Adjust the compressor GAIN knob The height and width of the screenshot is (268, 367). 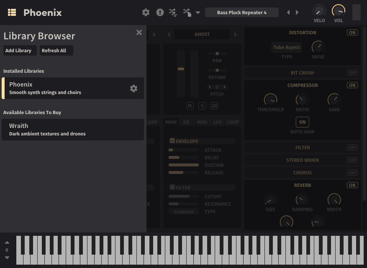[334, 100]
